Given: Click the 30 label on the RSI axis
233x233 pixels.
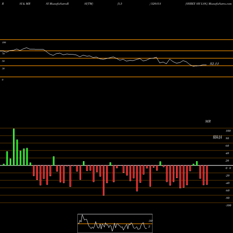Looking at the screenshot, I should 3,69.
